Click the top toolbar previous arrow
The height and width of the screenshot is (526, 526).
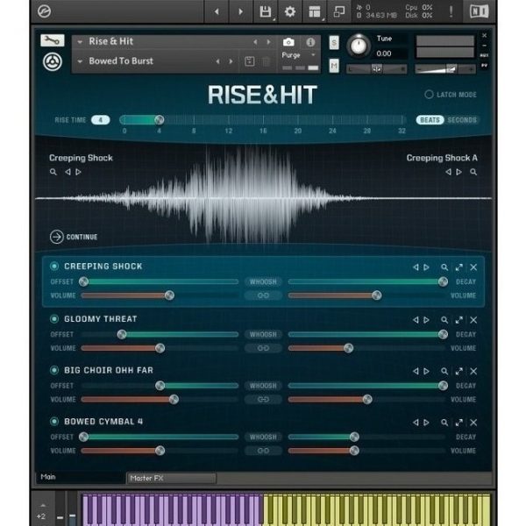(217, 11)
